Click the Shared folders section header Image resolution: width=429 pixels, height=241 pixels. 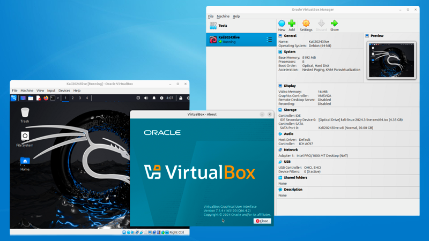[x=295, y=178]
